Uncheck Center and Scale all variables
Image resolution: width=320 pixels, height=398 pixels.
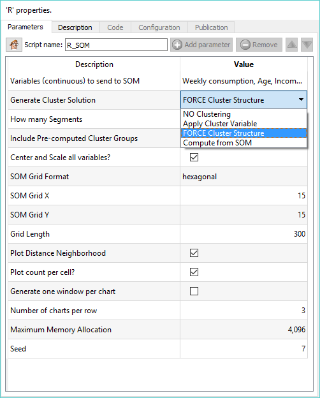194,158
